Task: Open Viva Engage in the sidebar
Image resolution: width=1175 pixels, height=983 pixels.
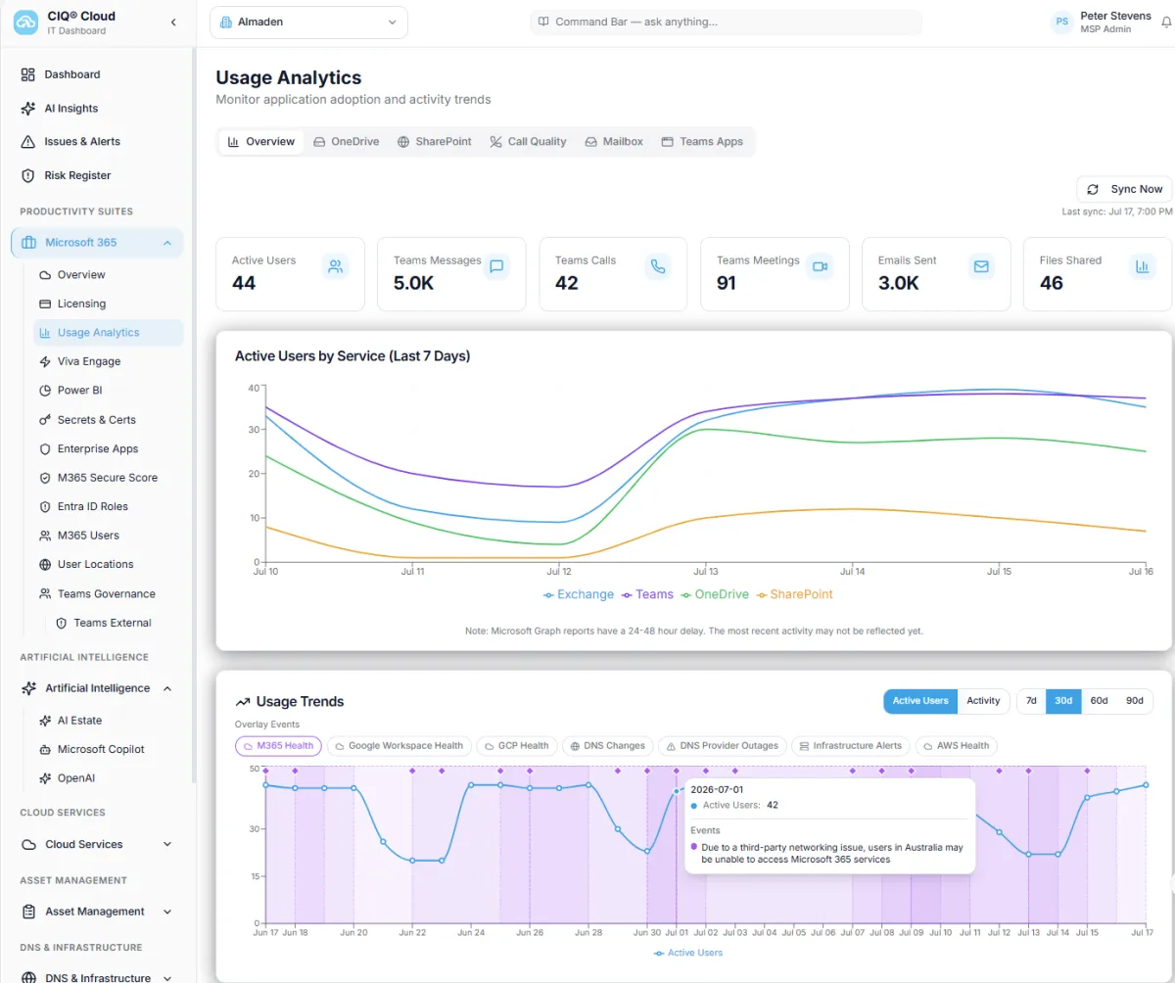Action: [108, 361]
